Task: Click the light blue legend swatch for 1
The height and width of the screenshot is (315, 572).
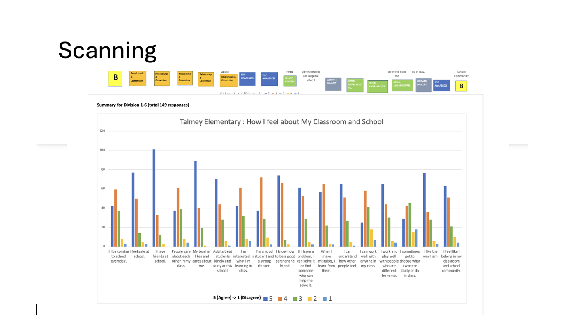Action: point(325,299)
